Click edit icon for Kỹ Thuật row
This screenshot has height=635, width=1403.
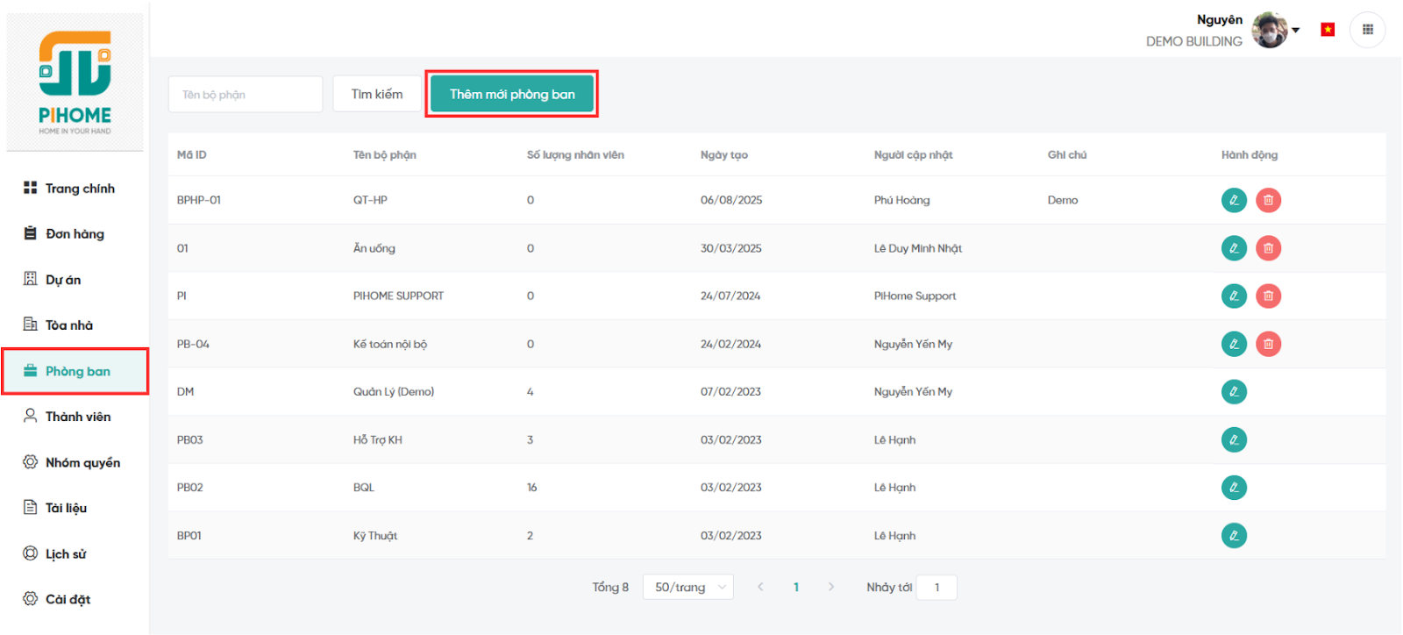1233,535
